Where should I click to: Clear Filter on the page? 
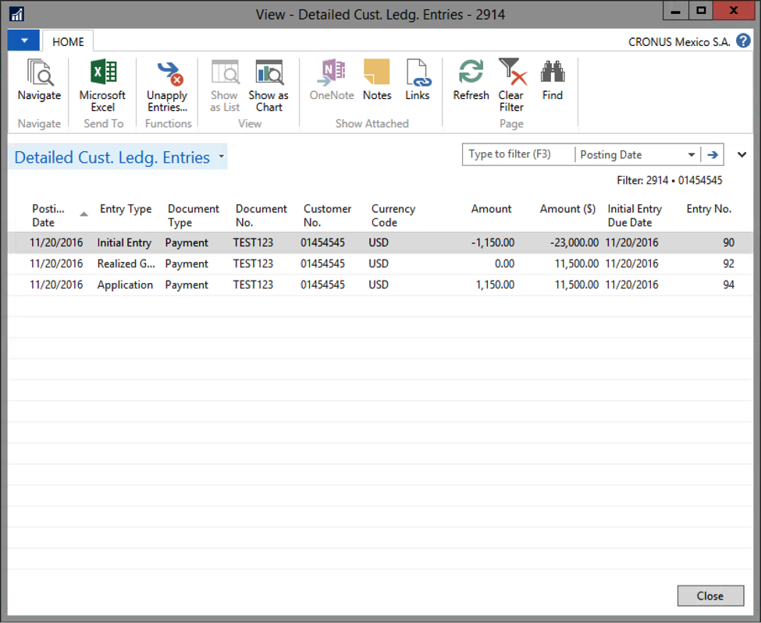[x=511, y=87]
